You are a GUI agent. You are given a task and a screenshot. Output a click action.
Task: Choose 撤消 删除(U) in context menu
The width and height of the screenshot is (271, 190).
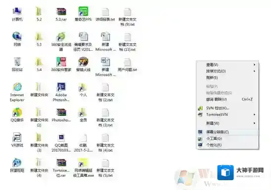[227, 99]
